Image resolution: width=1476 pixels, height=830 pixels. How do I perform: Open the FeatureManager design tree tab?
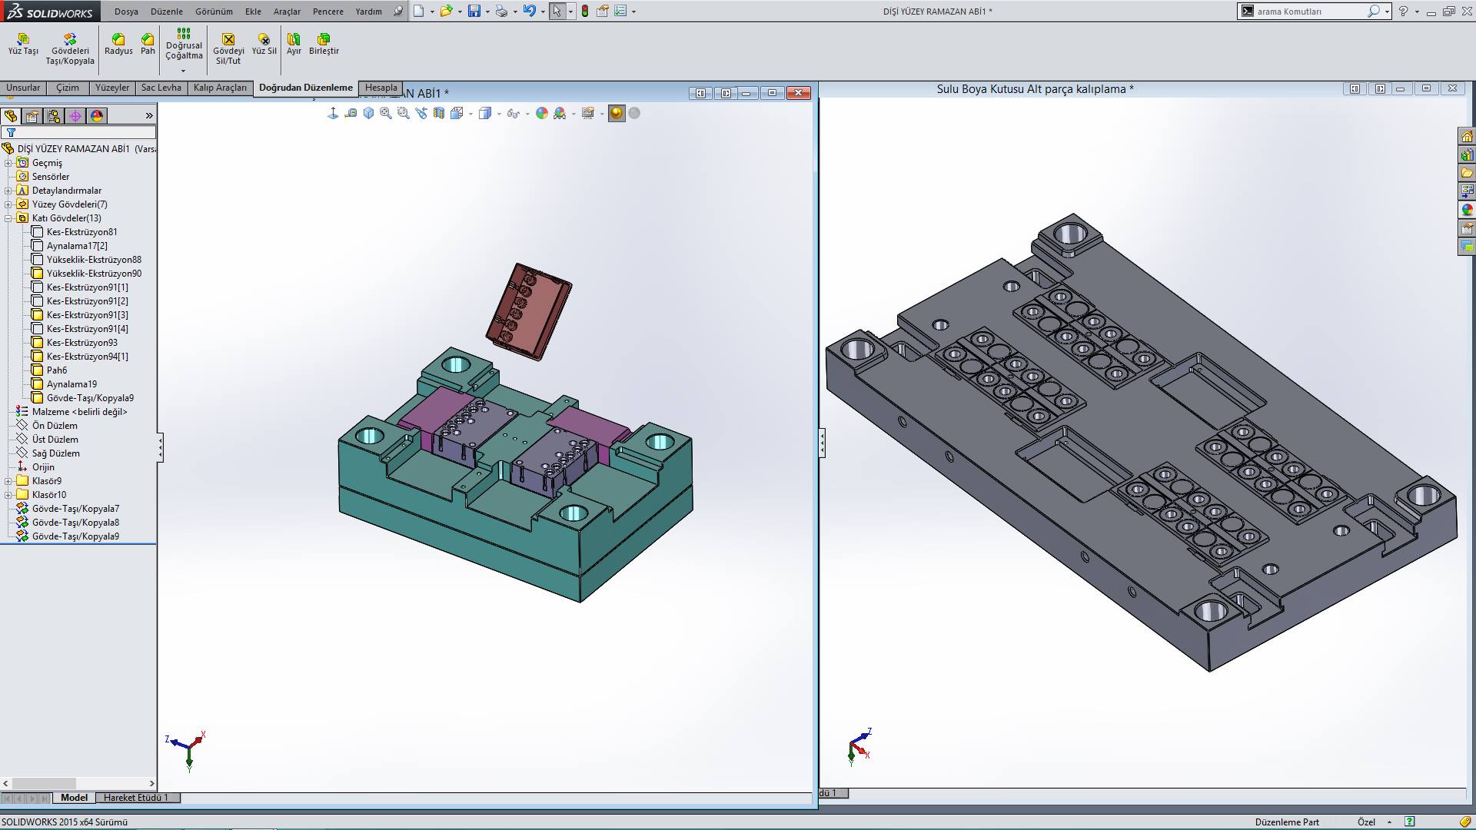(11, 116)
